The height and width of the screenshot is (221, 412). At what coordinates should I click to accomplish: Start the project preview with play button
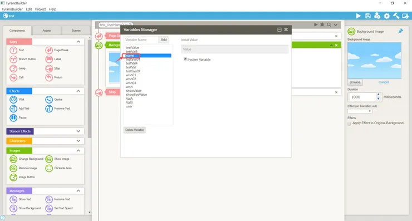click(x=359, y=16)
